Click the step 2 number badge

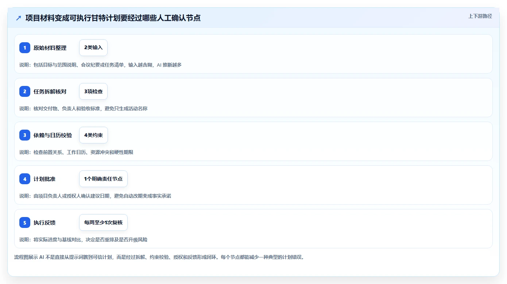[x=25, y=91]
